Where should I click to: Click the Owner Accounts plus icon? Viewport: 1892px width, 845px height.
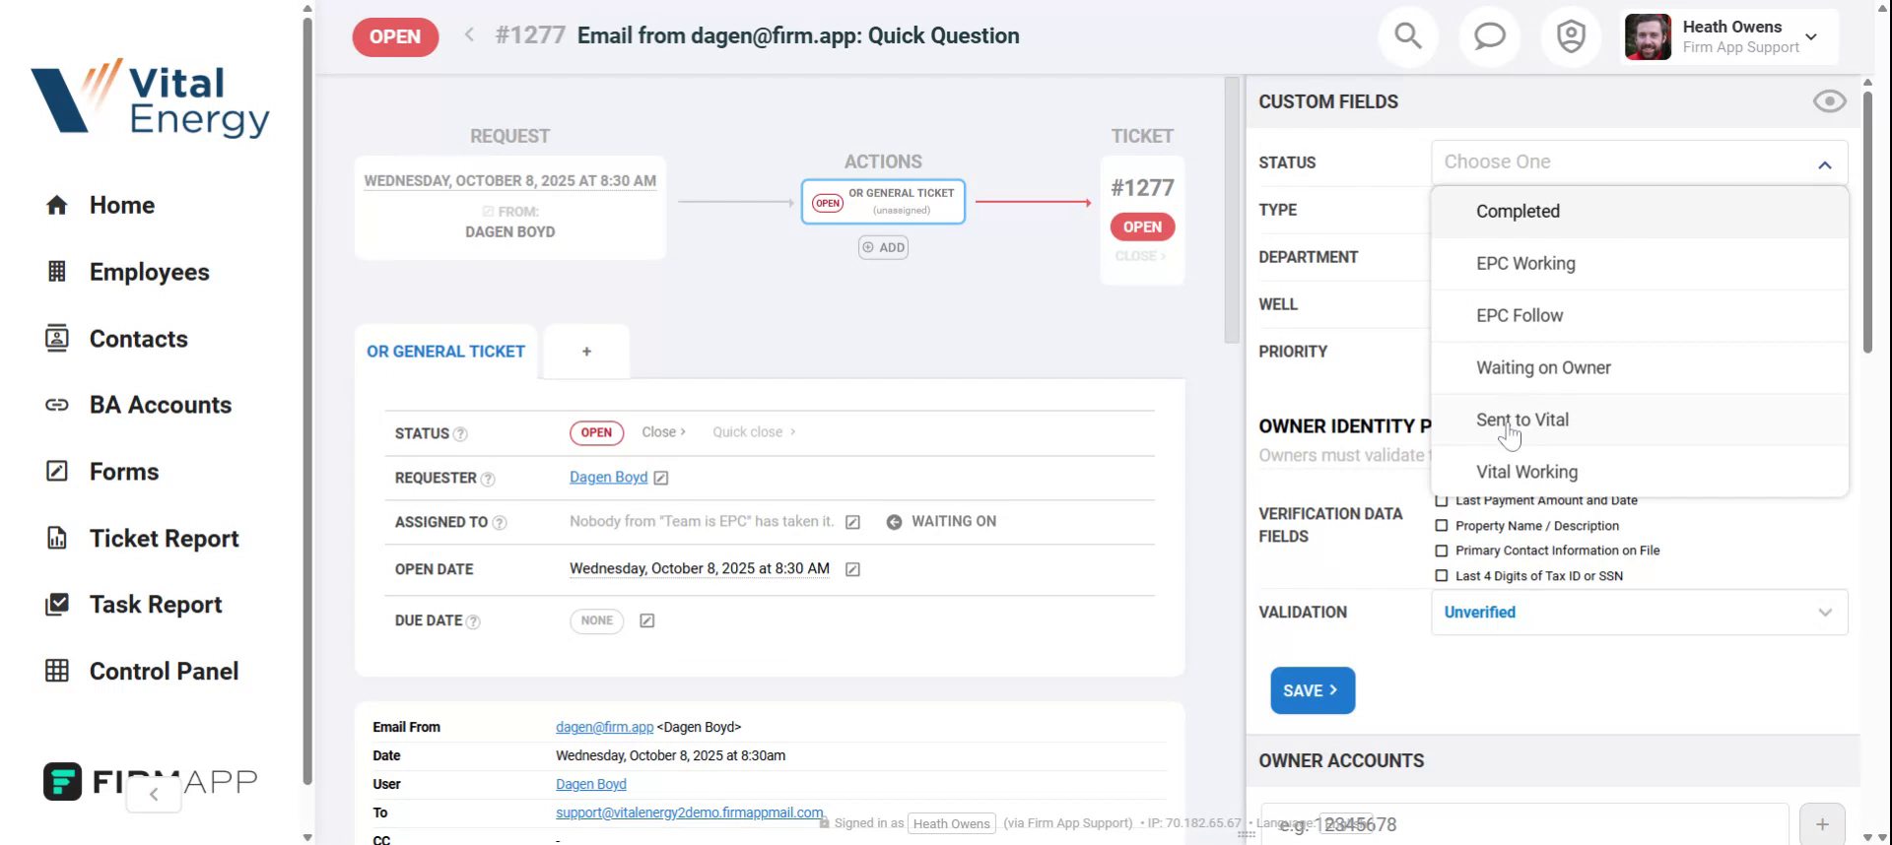(x=1821, y=823)
